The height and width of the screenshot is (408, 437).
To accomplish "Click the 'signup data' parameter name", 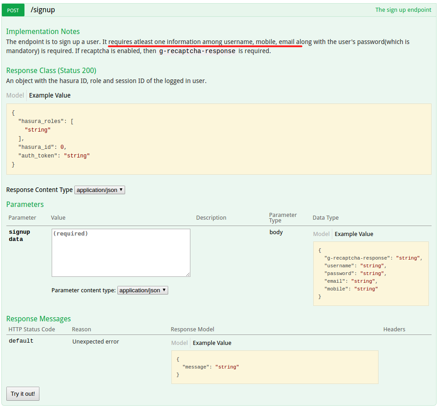I will pyautogui.click(x=19, y=235).
